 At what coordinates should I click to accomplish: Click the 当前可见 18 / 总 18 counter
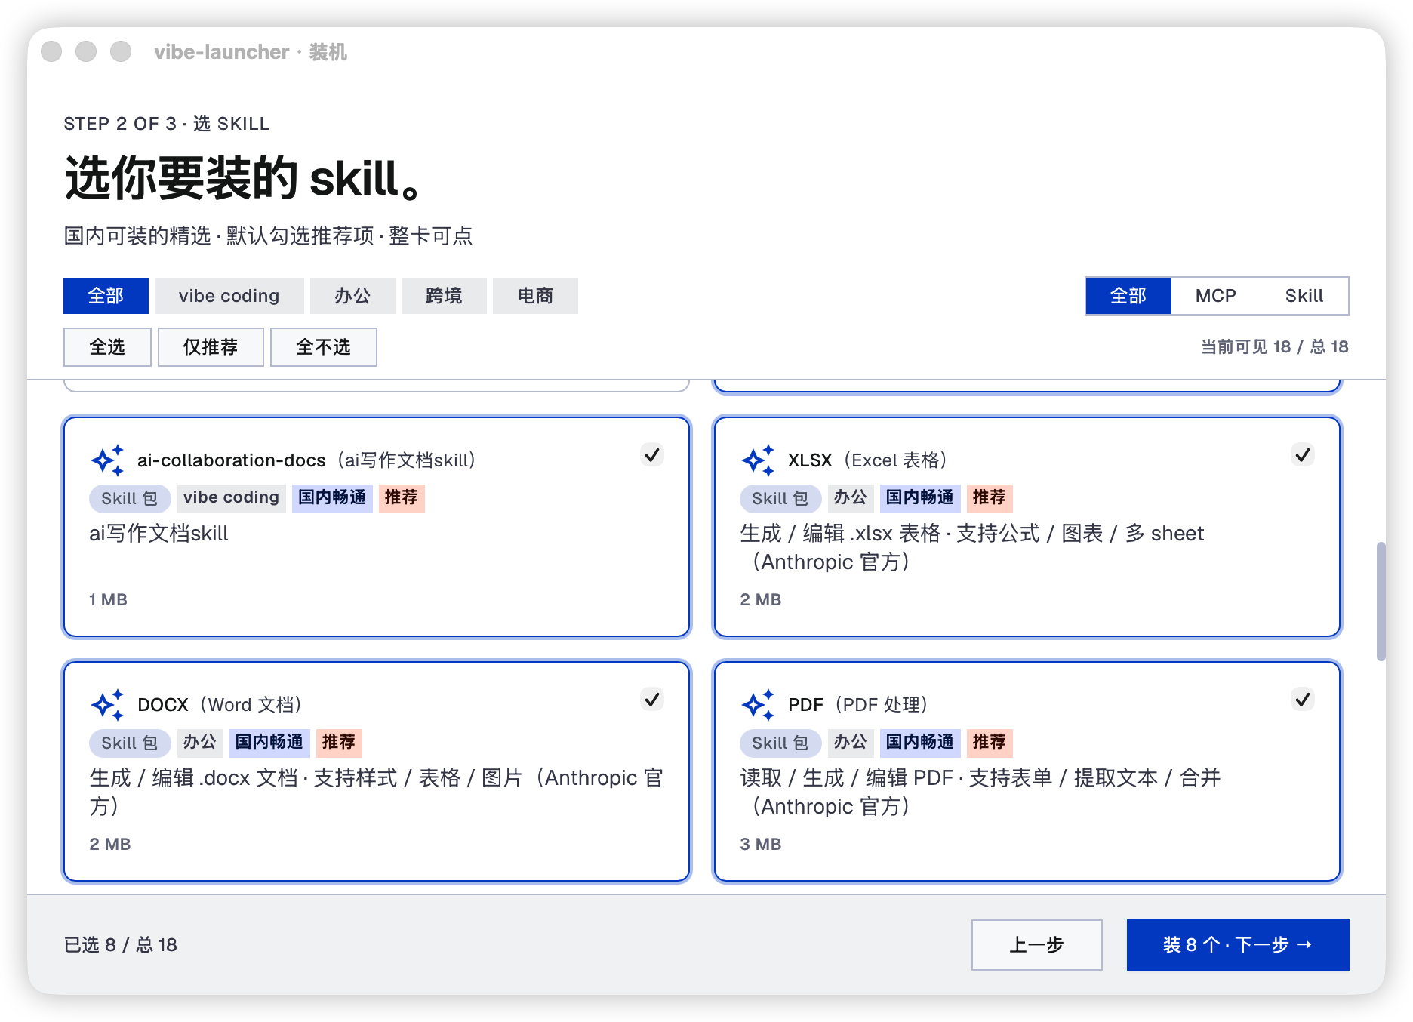point(1275,347)
